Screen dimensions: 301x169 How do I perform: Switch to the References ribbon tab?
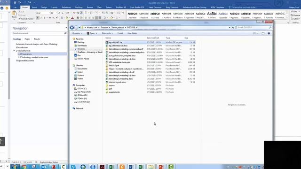(x=66, y=8)
